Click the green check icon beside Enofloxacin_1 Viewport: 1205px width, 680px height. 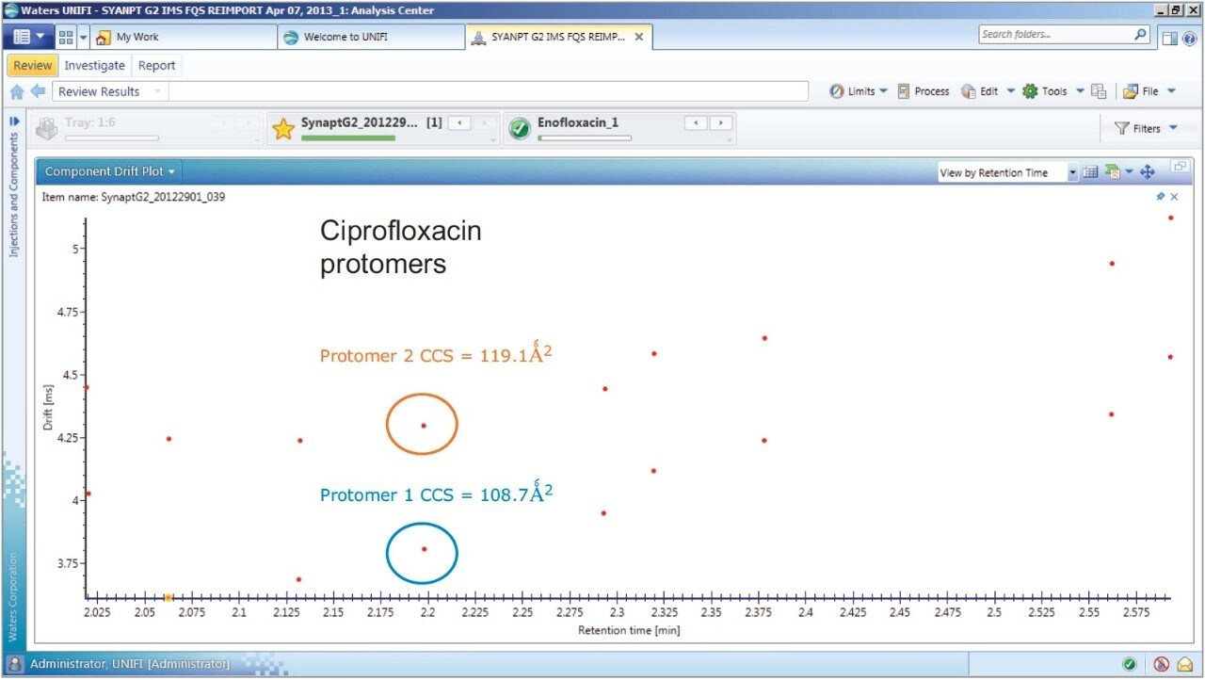point(520,129)
